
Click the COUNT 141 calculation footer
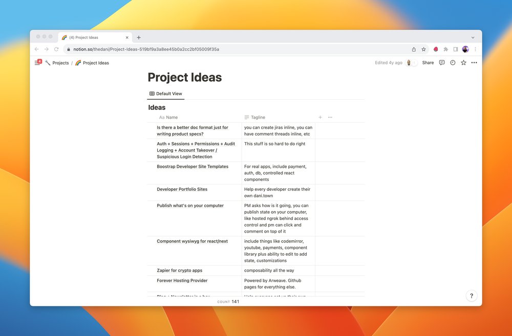point(228,302)
